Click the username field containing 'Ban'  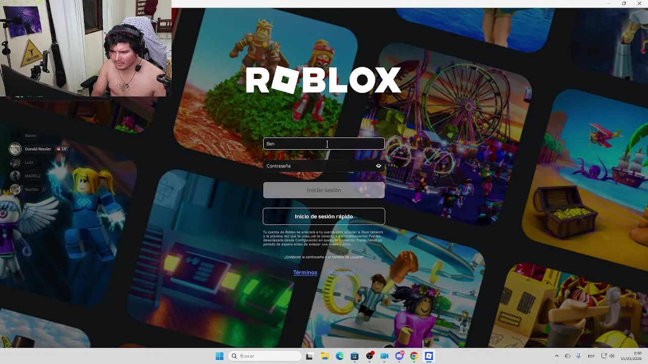coord(324,144)
